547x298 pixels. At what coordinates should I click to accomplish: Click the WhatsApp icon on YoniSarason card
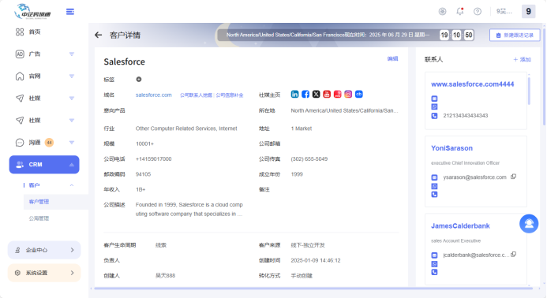pos(434,186)
